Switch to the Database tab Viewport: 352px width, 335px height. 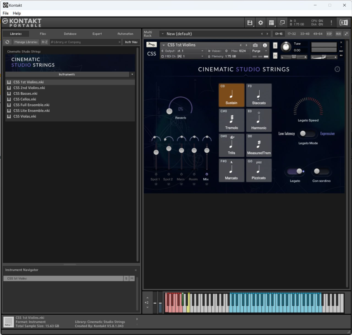pyautogui.click(x=70, y=34)
